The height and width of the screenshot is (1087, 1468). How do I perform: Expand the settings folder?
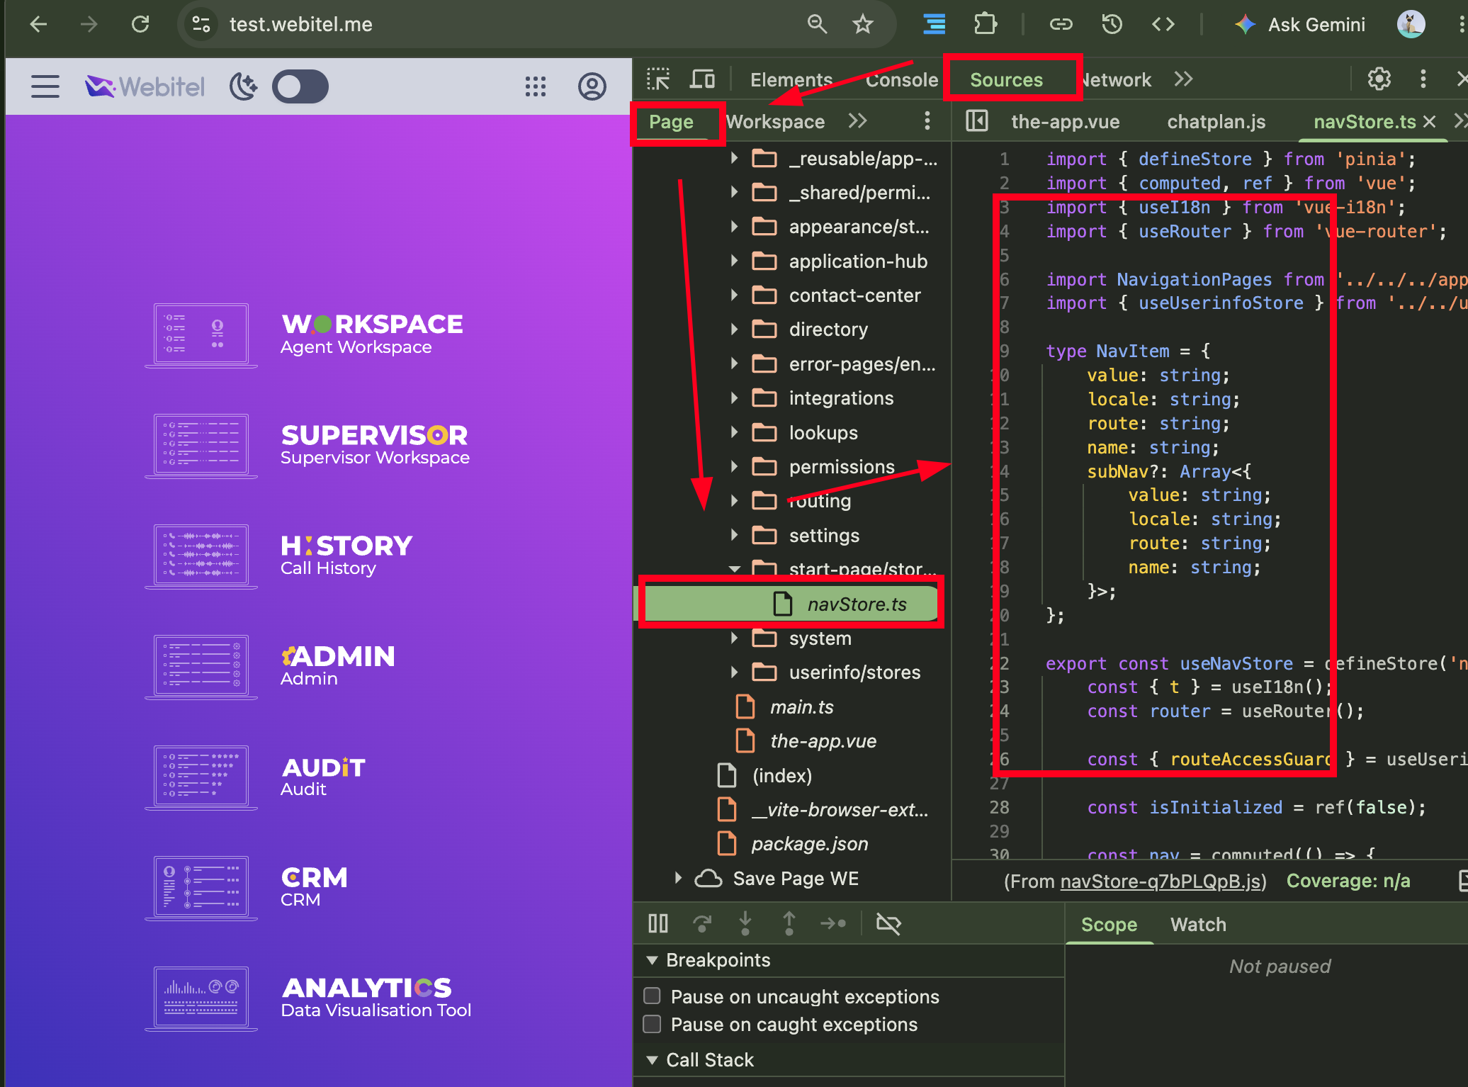(x=734, y=535)
